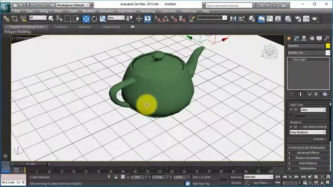Expand Intensity/Color/Attenuation rollout
The width and height of the screenshot is (333, 187).
tap(308, 148)
